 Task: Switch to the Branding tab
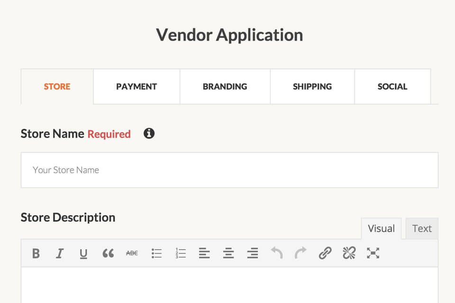click(225, 87)
